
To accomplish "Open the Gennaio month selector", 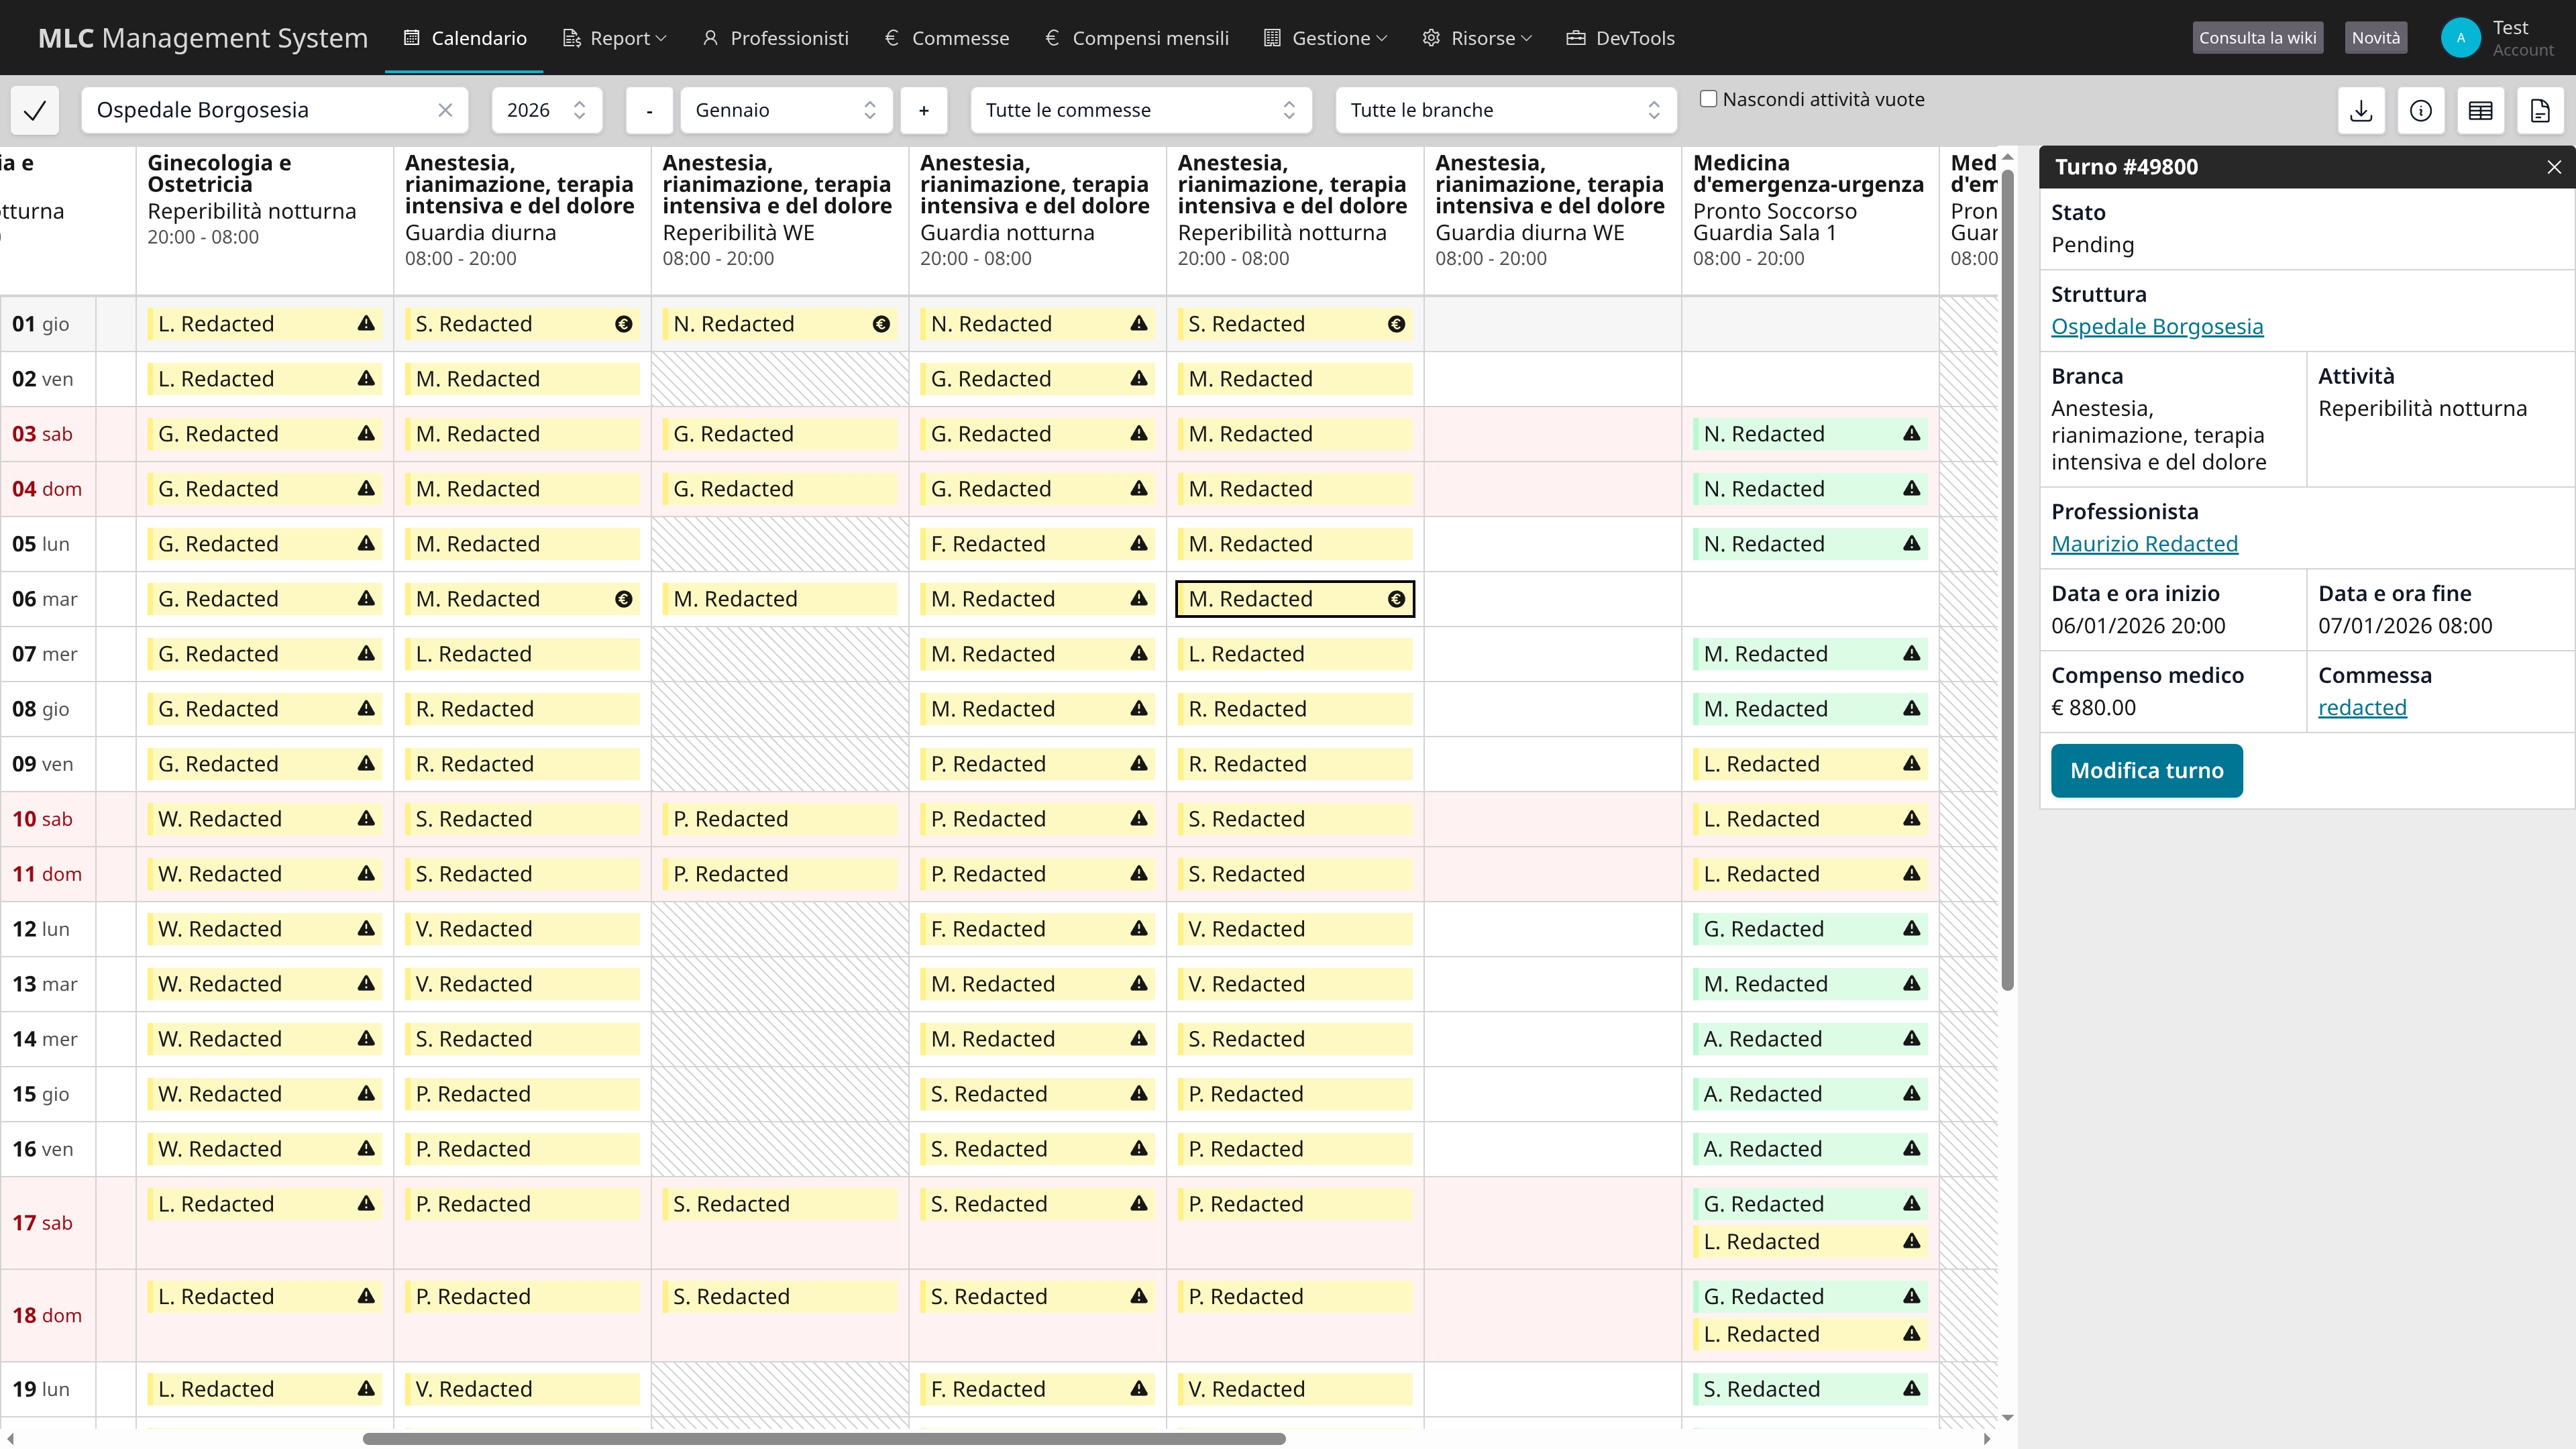I will [785, 110].
